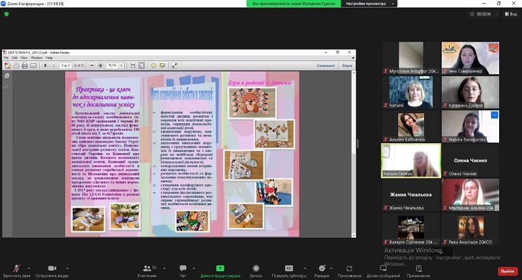Click the red Выйти leave button
Viewport: 522px width, 280px height.
tap(506, 271)
